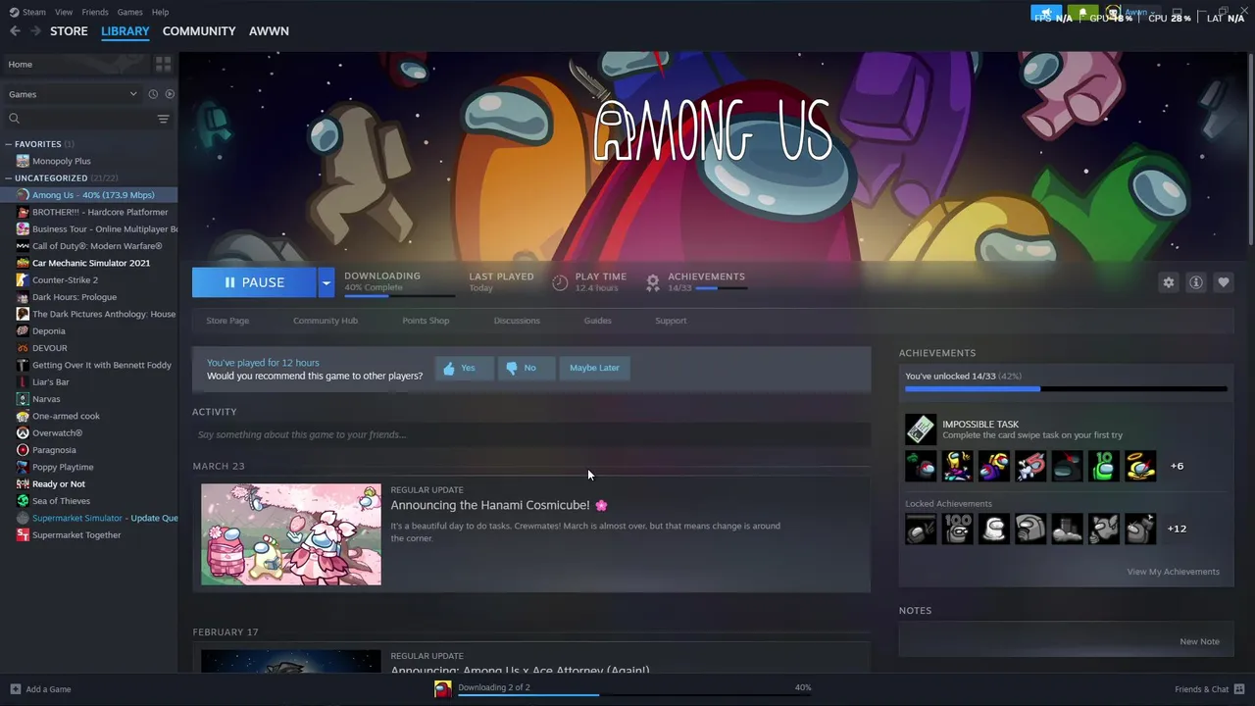Open the Friends menu

95,12
